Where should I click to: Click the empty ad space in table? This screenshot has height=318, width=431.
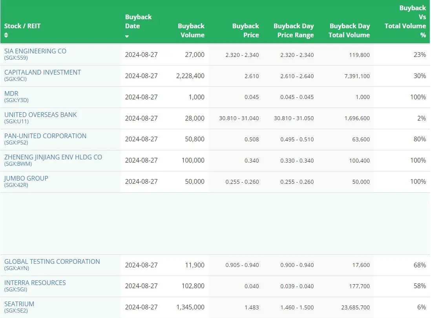(x=215, y=223)
